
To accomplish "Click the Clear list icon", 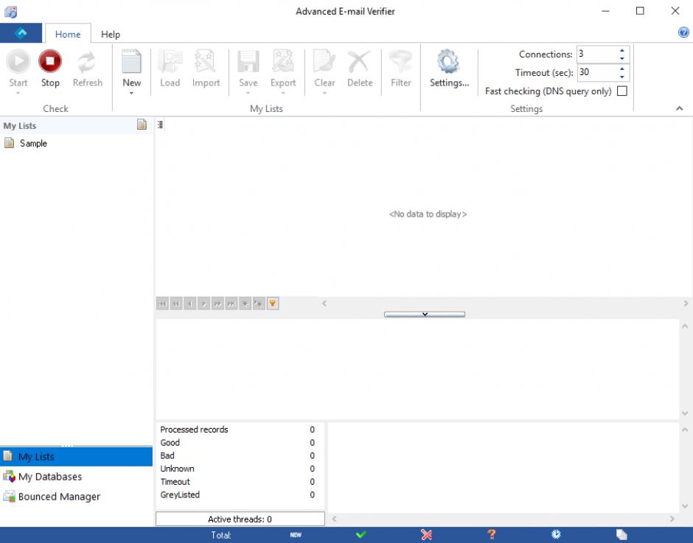I will click(324, 61).
